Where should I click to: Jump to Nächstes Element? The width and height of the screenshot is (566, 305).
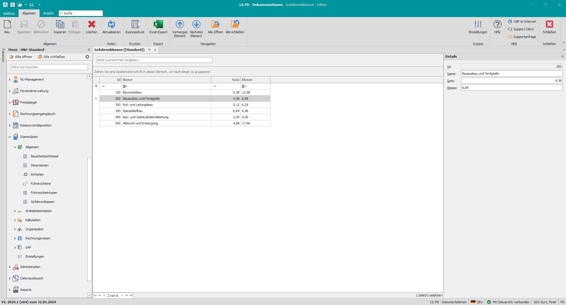point(196,25)
